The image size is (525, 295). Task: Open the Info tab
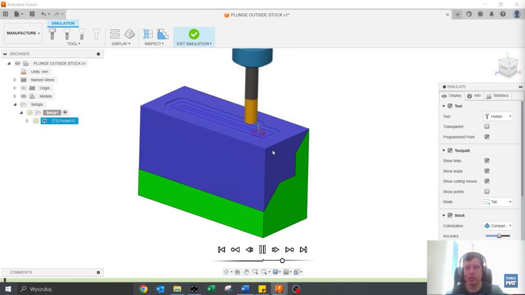(474, 96)
